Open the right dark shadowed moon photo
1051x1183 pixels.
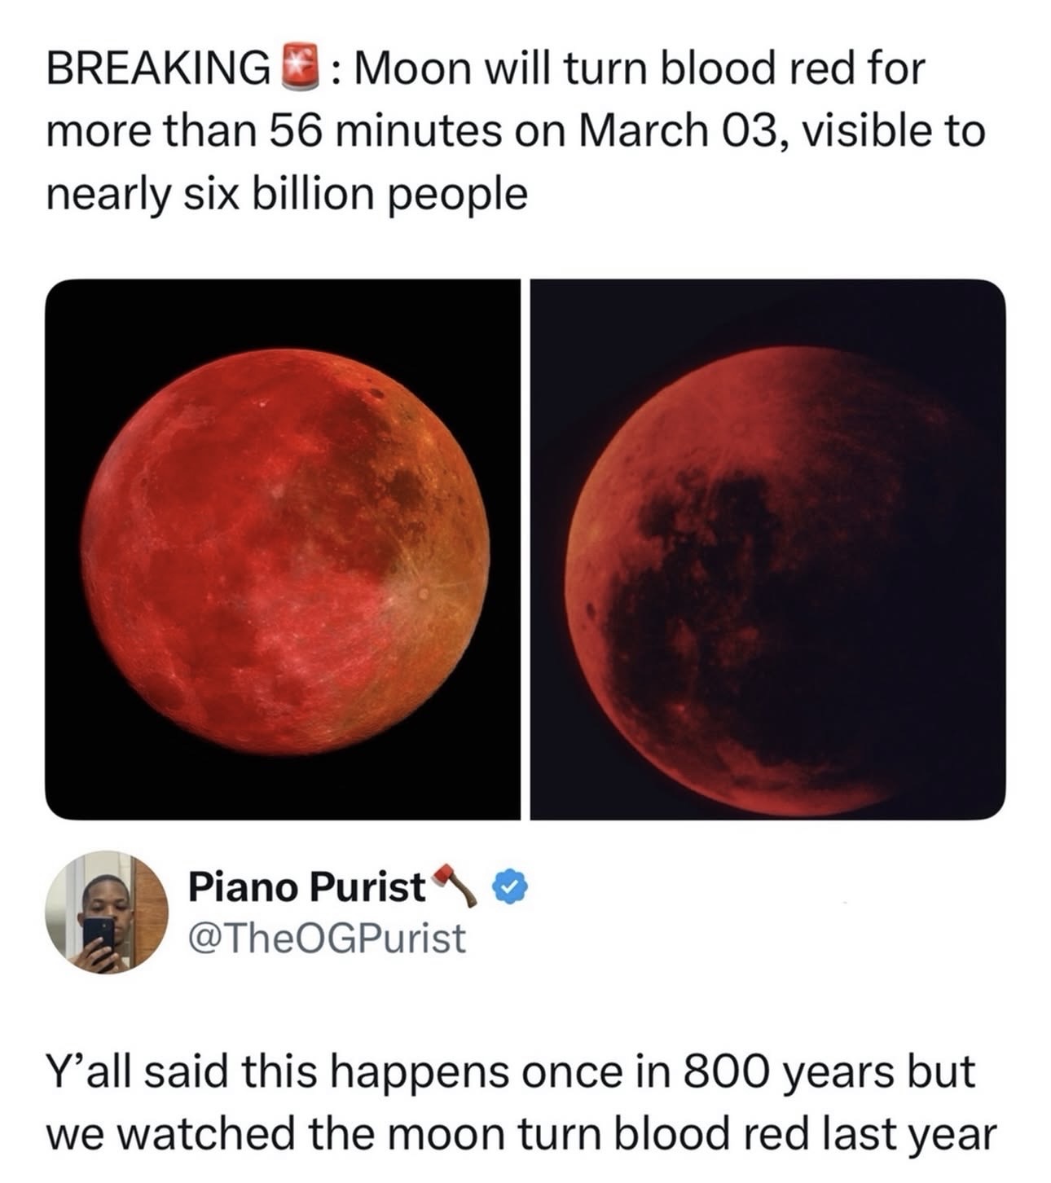(767, 549)
